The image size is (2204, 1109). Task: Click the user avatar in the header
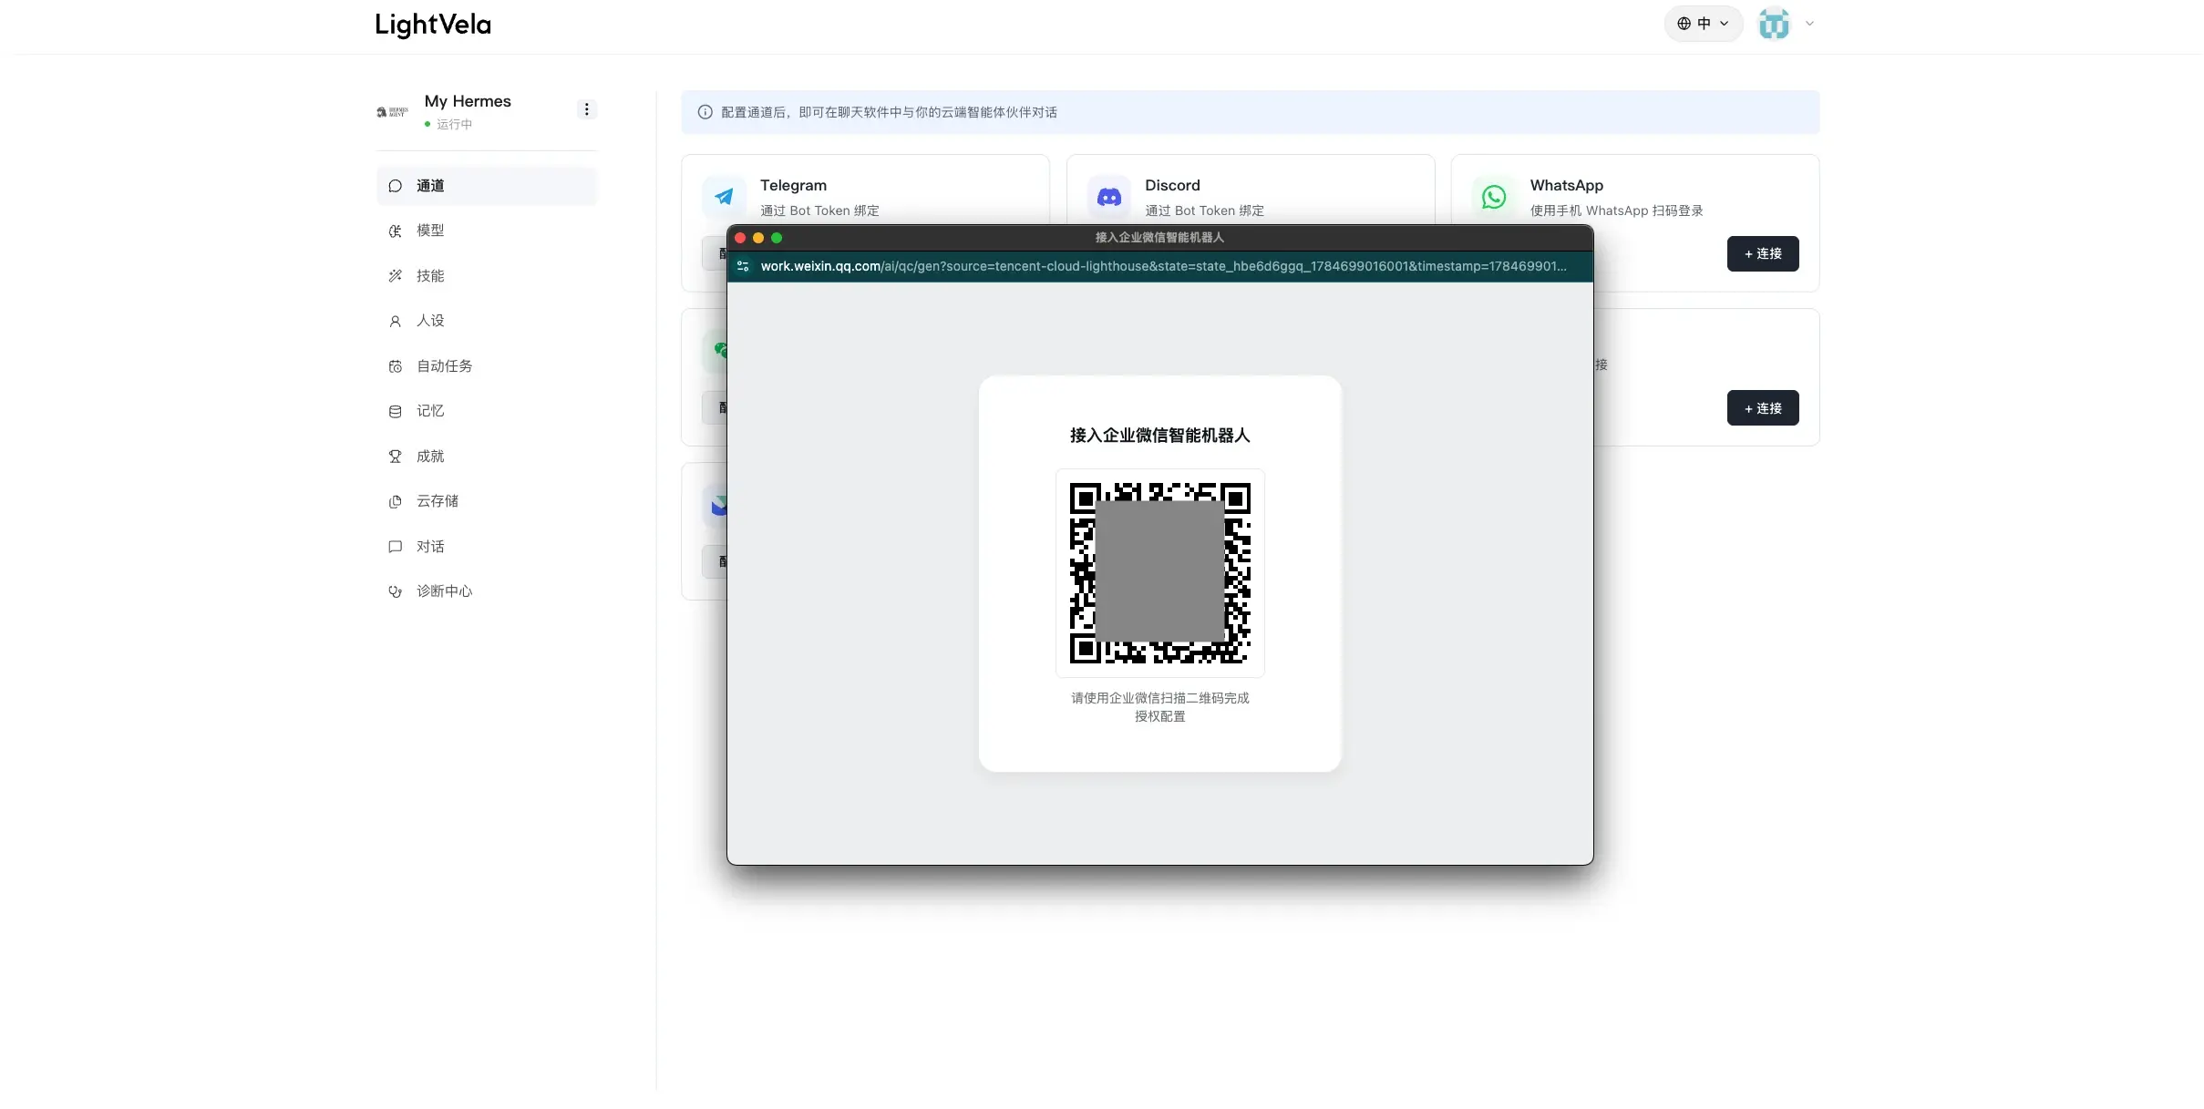coord(1774,24)
